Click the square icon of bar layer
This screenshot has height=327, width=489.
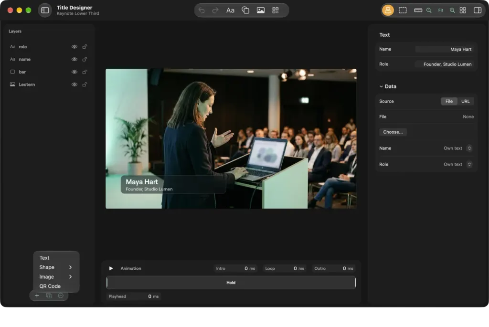(12, 72)
